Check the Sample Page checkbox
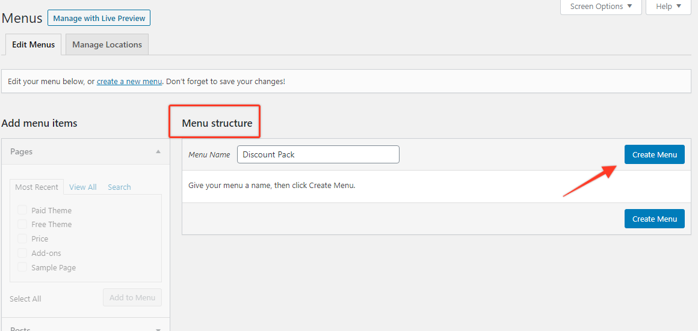698x331 pixels. [x=22, y=267]
